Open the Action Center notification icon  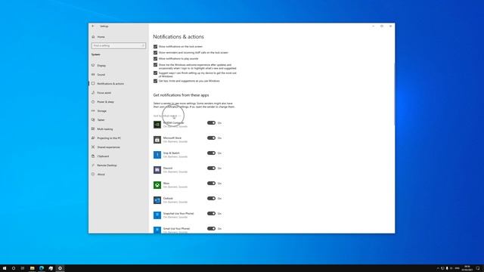[x=478, y=268]
